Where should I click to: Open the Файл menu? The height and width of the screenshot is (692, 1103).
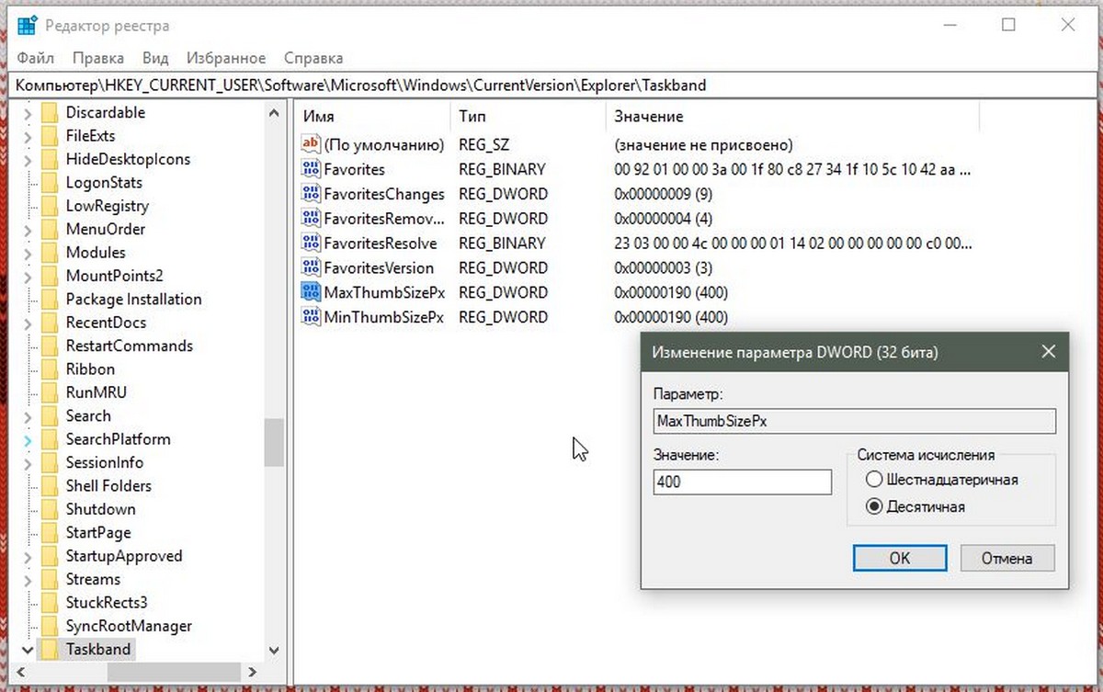(35, 58)
